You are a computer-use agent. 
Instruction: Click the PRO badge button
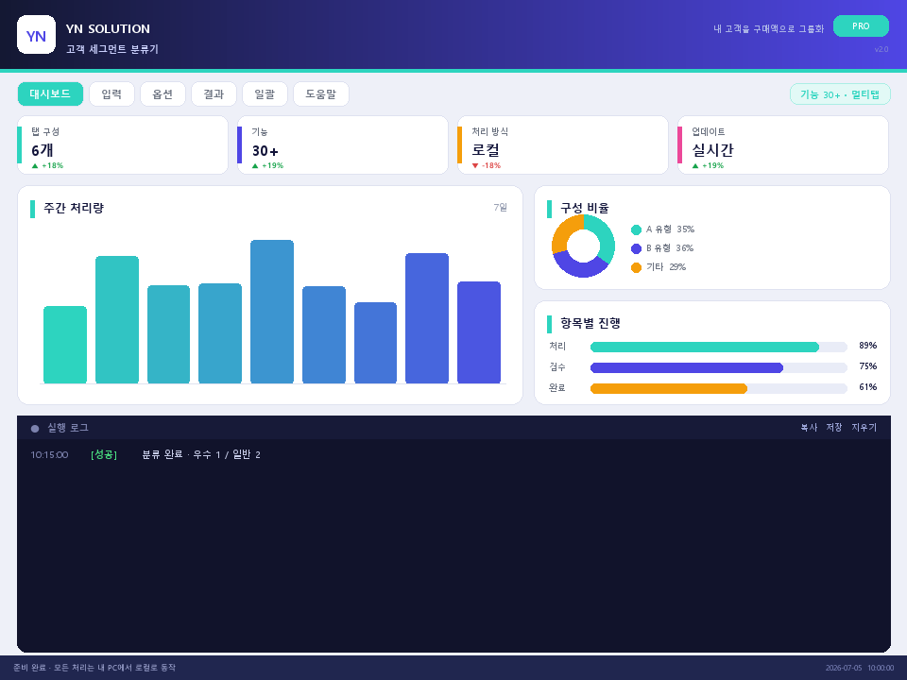[x=861, y=26]
